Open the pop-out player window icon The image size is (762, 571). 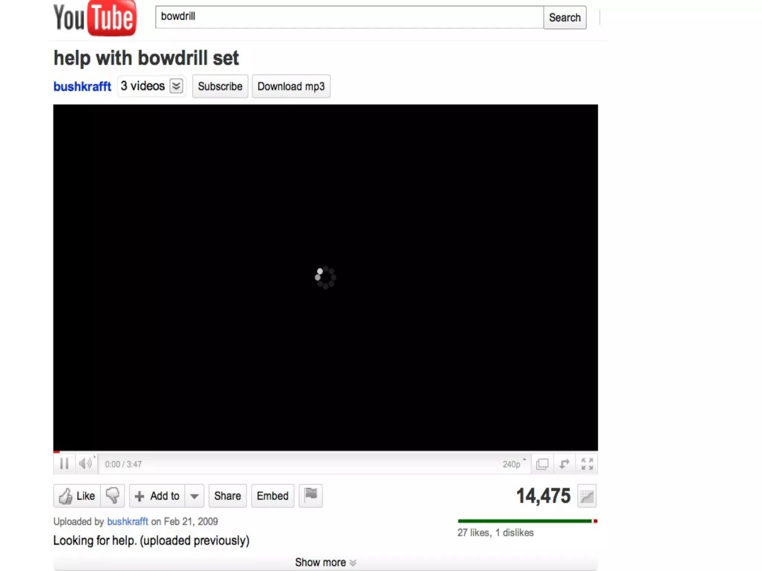point(542,464)
